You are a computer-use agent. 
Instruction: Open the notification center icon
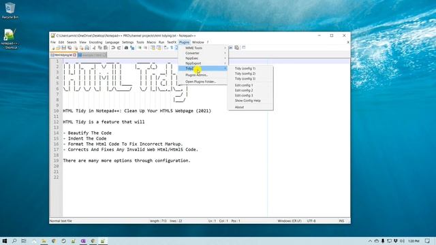427,241
